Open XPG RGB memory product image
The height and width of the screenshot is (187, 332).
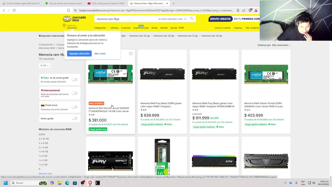tap(214, 161)
